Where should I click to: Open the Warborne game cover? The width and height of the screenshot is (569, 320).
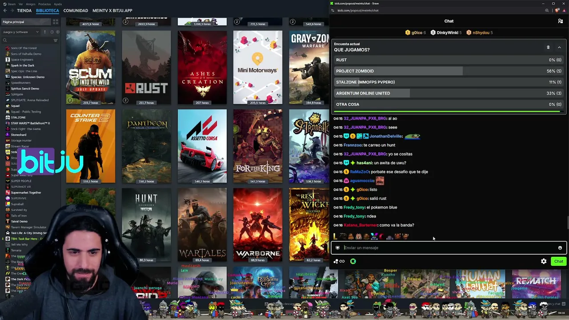258,225
